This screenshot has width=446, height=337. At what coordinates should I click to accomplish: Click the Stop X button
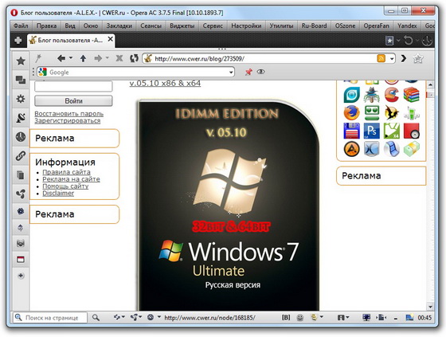point(119,58)
